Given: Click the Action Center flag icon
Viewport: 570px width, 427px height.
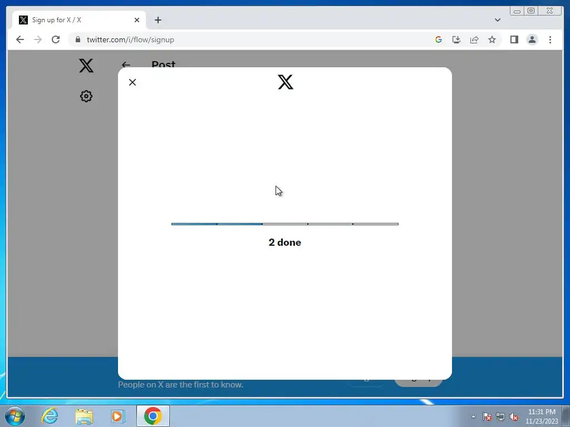Looking at the screenshot, I should [x=487, y=416].
